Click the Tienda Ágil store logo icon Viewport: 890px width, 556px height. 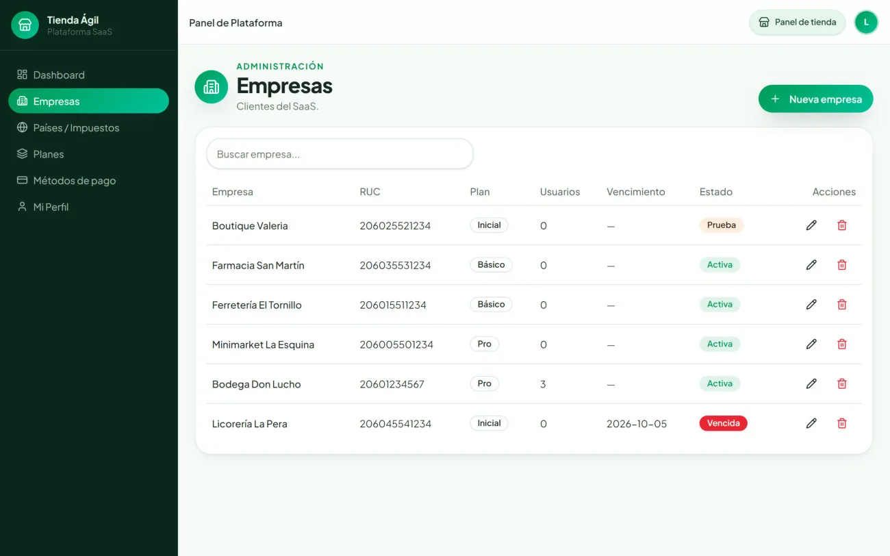(25, 25)
